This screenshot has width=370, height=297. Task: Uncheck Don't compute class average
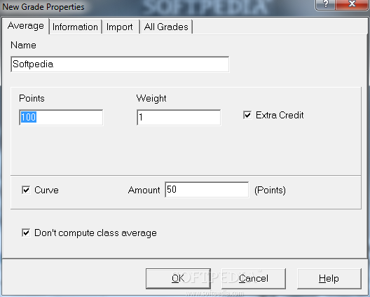click(x=26, y=233)
